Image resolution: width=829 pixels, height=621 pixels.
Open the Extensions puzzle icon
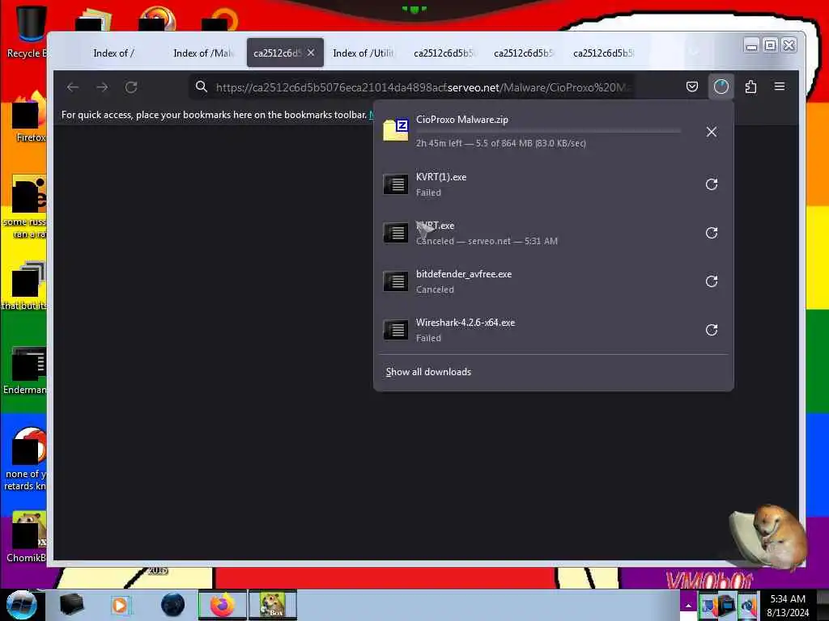tap(750, 87)
